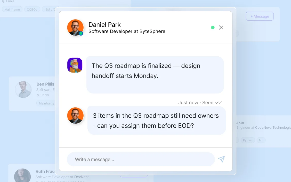Image resolution: width=291 pixels, height=182 pixels.
Task: Open Ruth Frau profile photo in background
Action: [x=22, y=175]
